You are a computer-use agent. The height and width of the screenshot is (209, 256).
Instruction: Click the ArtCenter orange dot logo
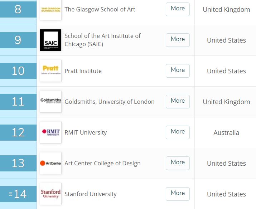click(50, 163)
